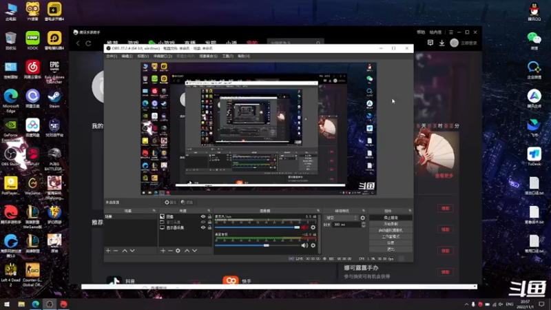
Task: Open PotPlayer desktop shortcut
Action: (10, 186)
